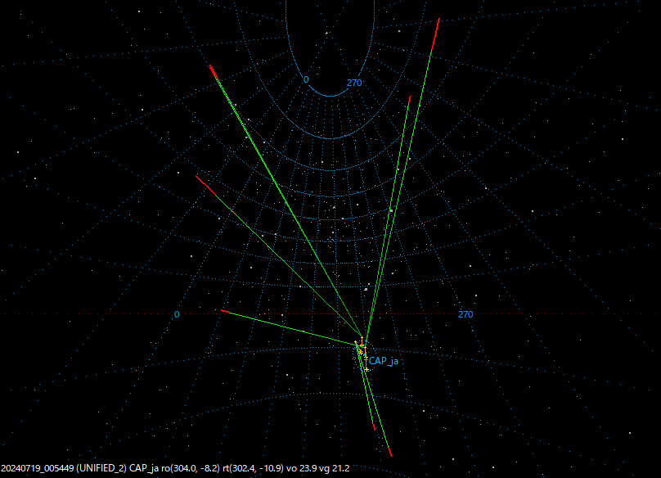This screenshot has width=661, height=478.
Task: Click the orange crossbar marker on the radiant line
Action: point(362,345)
